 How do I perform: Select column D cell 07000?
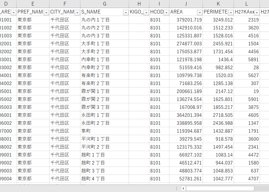pos(8,131)
